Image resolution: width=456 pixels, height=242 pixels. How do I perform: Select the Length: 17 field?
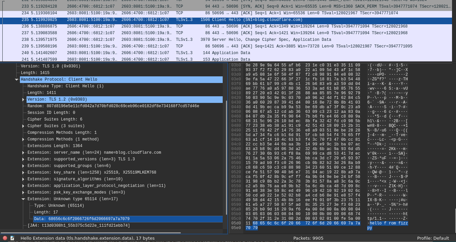[x=46, y=212]
